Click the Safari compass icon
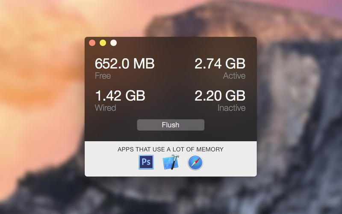 (x=195, y=163)
